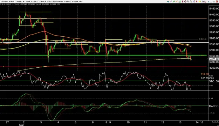This screenshot has width=219, height=126.
Task: Click the 5150.00 price axis label
Action: [x=214, y=44]
